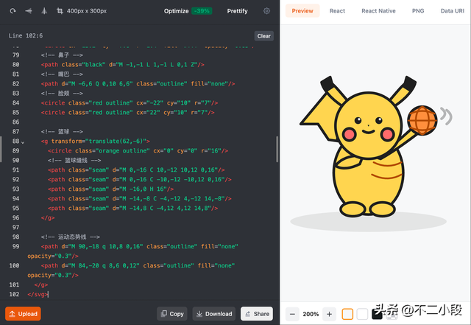Click line 84 circle with cx="-22"
Screen dimensions: 471x325
[x=130, y=103]
